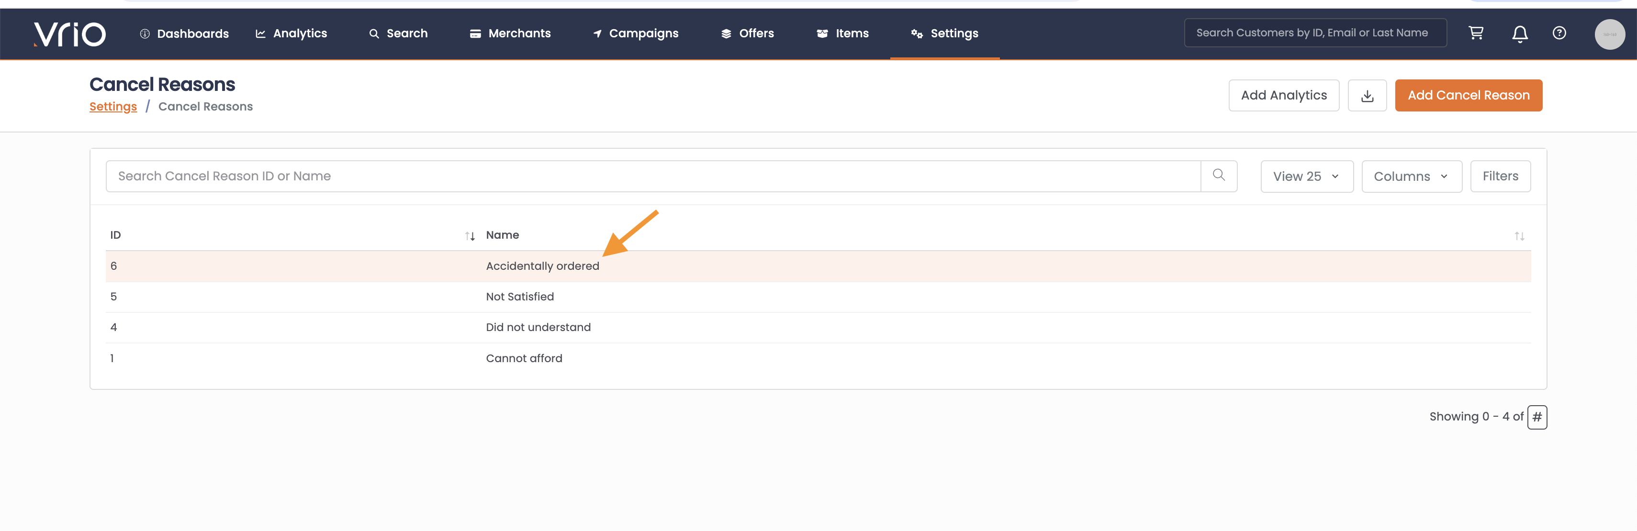The width and height of the screenshot is (1637, 531).
Task: Click the ID column header
Action: coord(115,235)
